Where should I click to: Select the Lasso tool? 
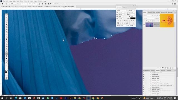click(x=7, y=22)
